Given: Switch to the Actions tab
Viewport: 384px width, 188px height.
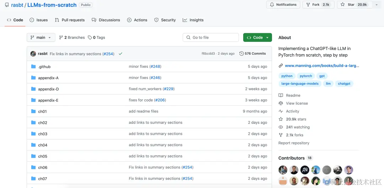Looking at the screenshot, I should coord(137,20).
